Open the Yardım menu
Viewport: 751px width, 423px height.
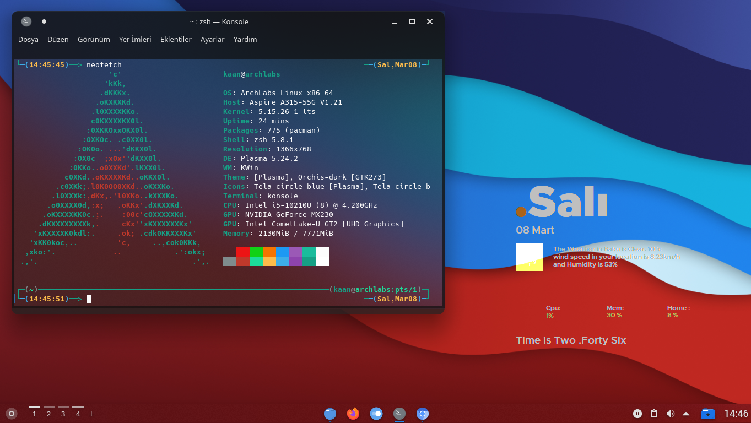click(245, 40)
